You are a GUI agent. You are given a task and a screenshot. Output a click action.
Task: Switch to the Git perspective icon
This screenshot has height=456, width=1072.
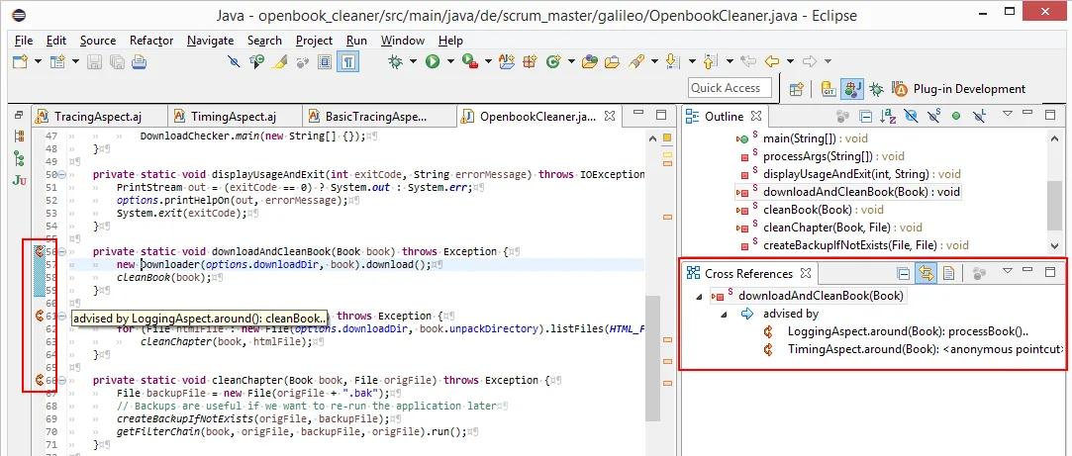click(x=829, y=88)
